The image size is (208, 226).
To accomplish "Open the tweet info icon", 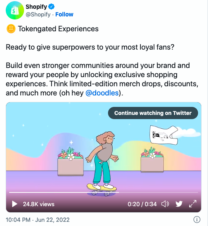I will point(197,220).
